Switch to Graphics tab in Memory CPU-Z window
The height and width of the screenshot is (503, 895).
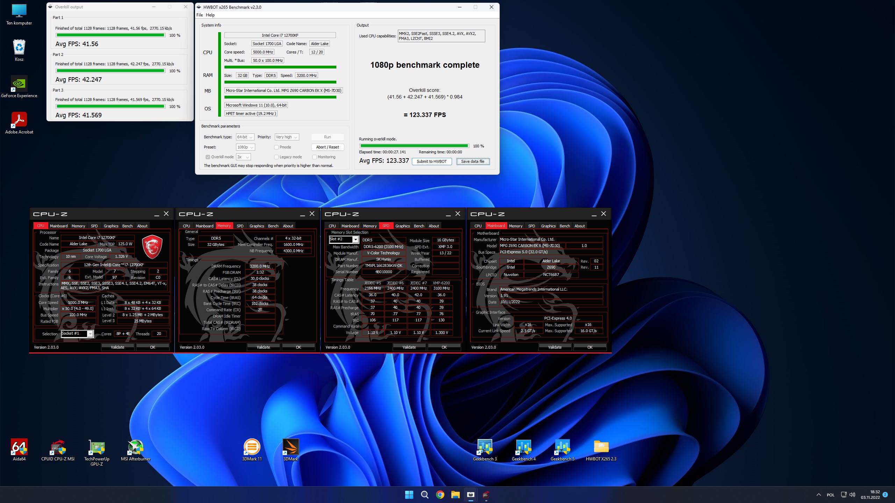pos(257,226)
